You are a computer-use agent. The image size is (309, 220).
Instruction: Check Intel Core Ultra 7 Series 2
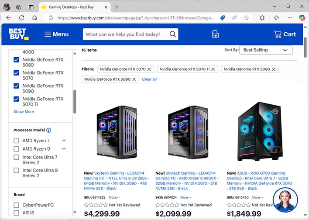(16, 157)
